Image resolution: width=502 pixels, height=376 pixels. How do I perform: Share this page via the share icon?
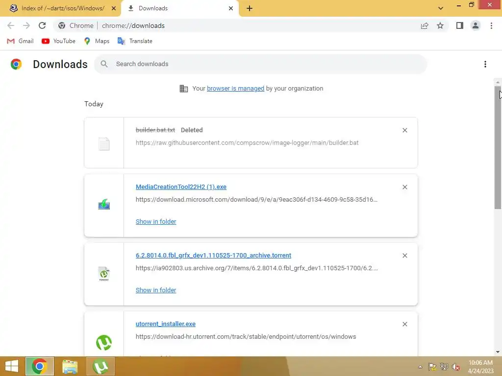[x=425, y=25]
